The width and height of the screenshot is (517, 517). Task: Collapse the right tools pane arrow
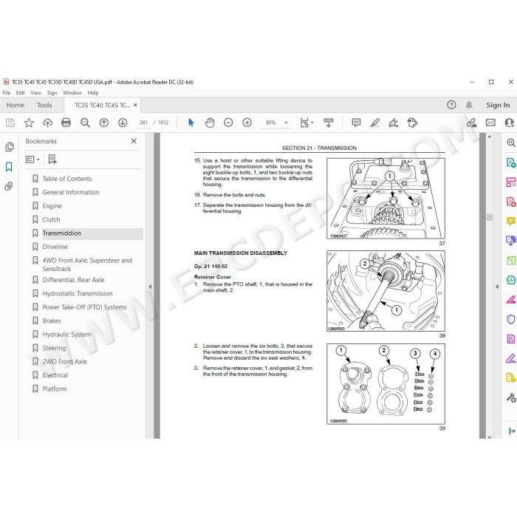[497, 287]
